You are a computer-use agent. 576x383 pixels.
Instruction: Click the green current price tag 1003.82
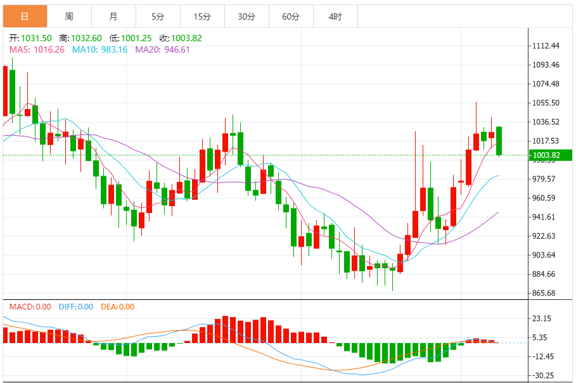click(550, 155)
